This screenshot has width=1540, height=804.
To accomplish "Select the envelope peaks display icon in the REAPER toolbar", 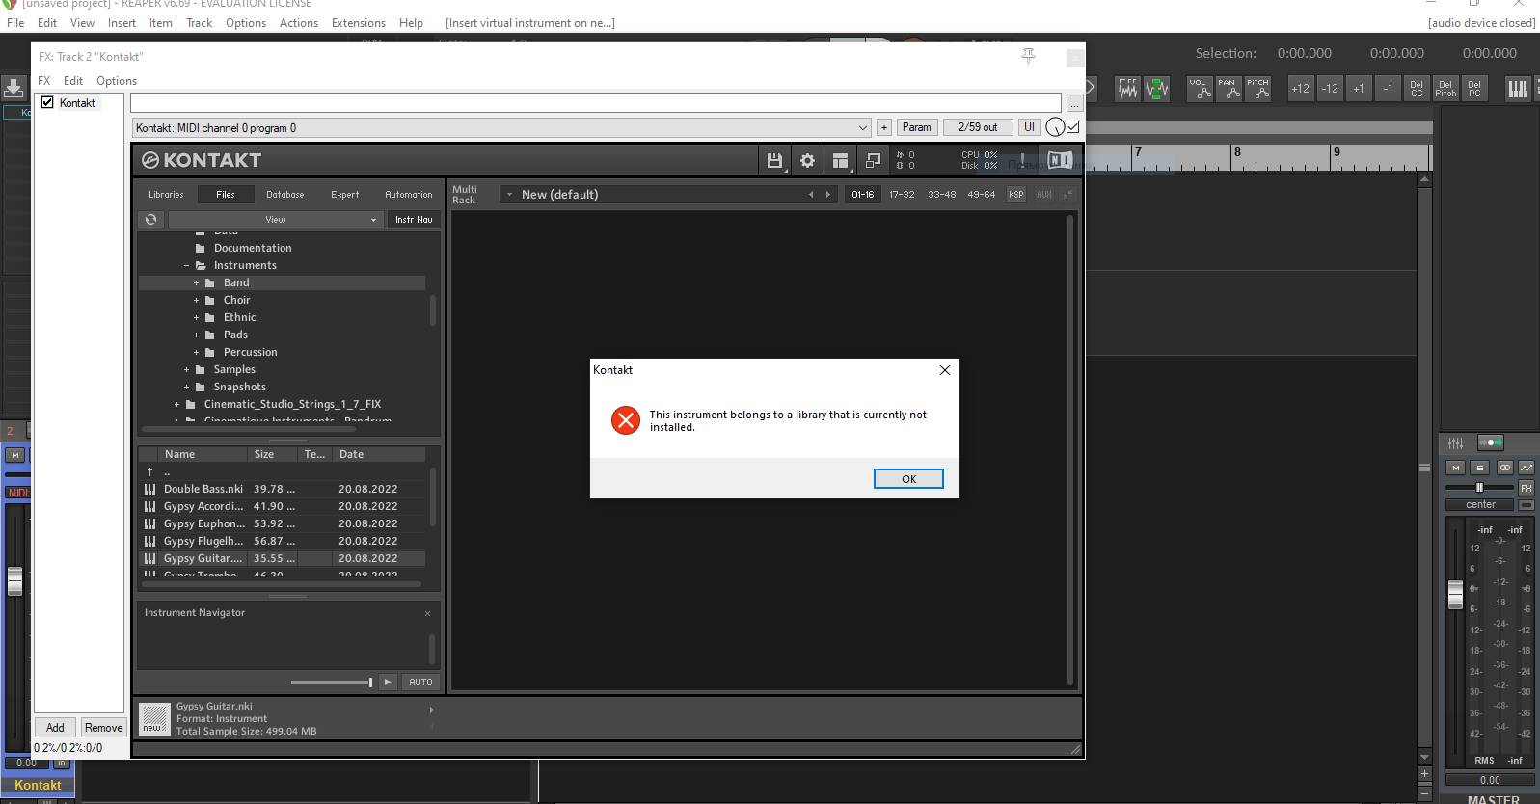I will click(x=1127, y=89).
